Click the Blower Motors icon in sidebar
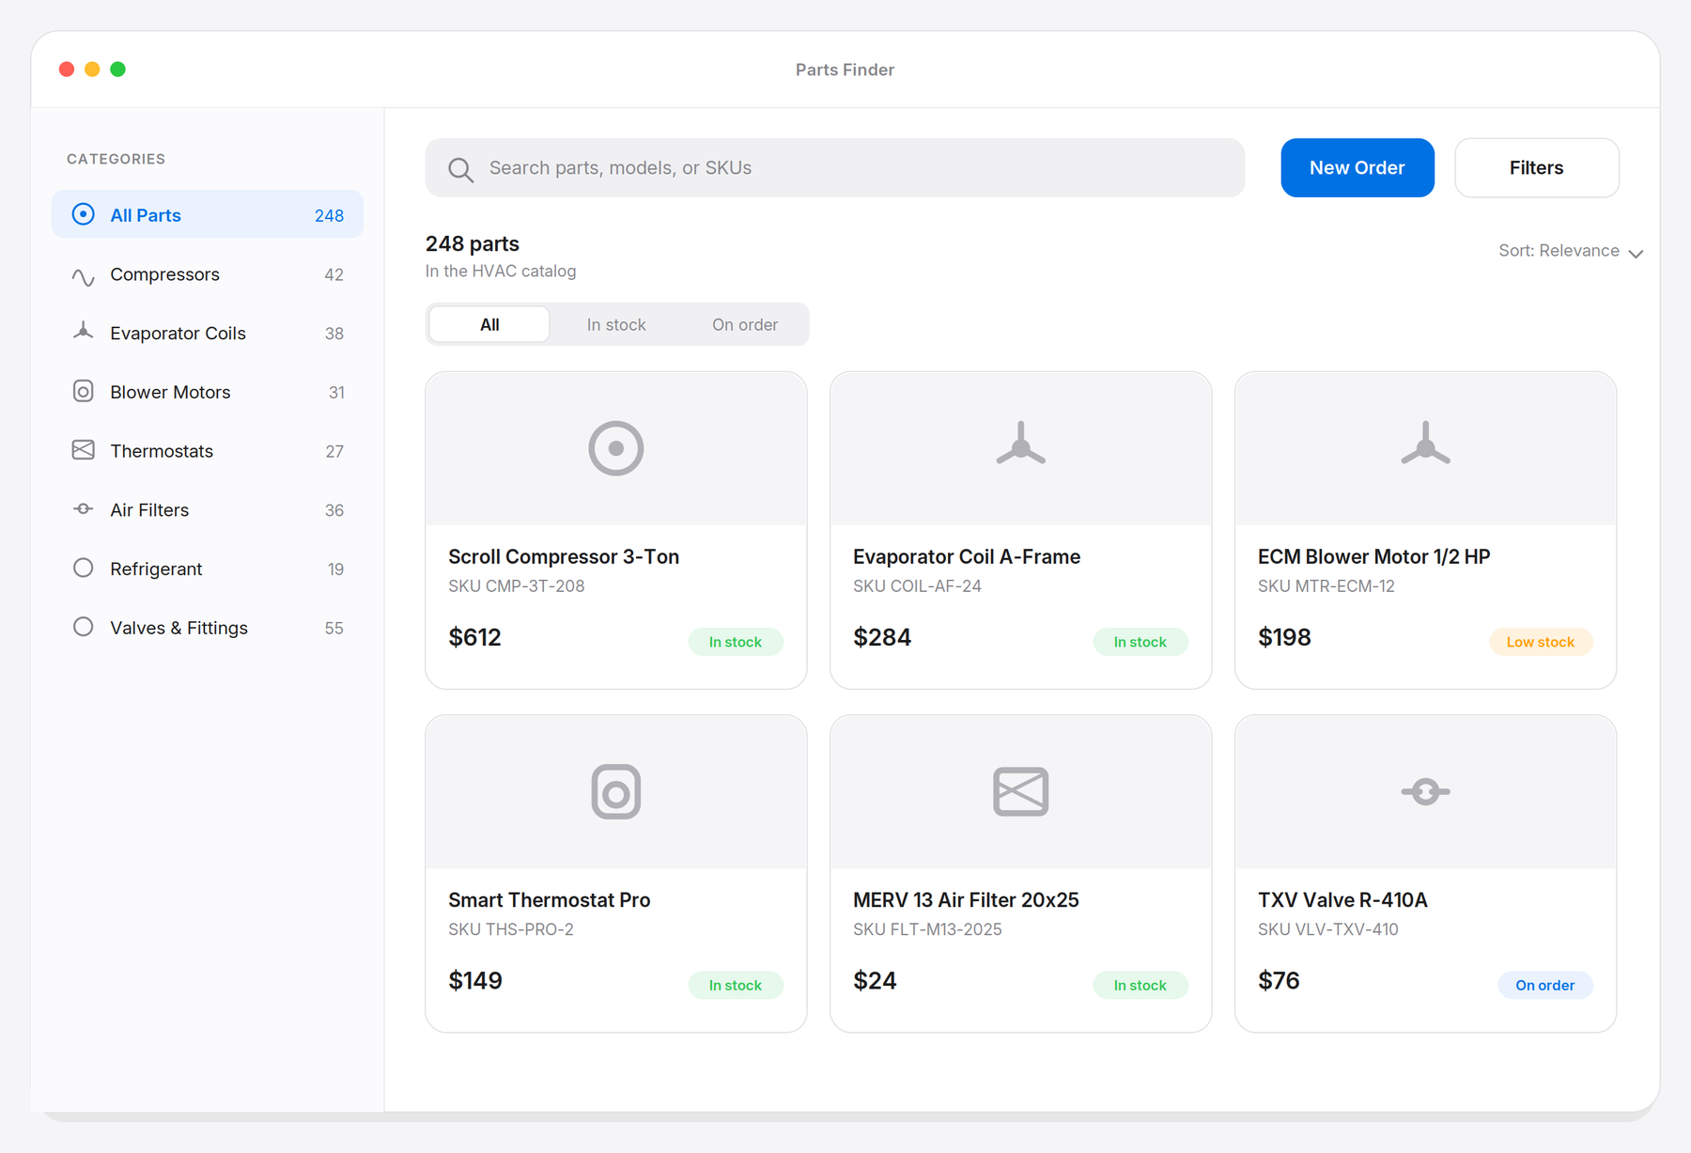The image size is (1691, 1153). [84, 391]
